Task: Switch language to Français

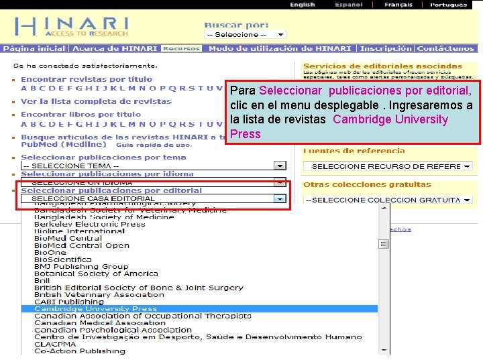Action: pyautogui.click(x=398, y=5)
